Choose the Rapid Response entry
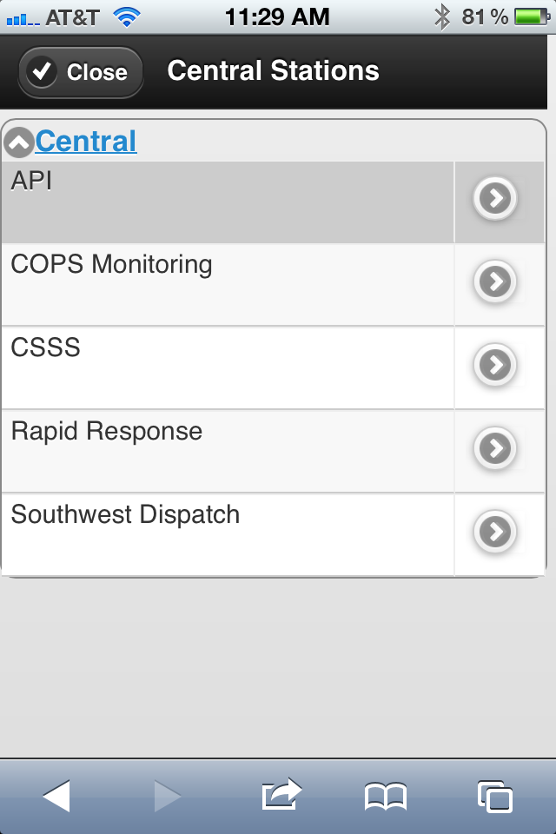This screenshot has height=834, width=556. pyautogui.click(x=228, y=451)
